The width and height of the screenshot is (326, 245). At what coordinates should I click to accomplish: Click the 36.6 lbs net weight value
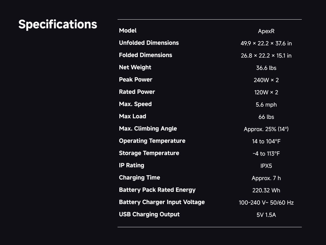tap(266, 68)
